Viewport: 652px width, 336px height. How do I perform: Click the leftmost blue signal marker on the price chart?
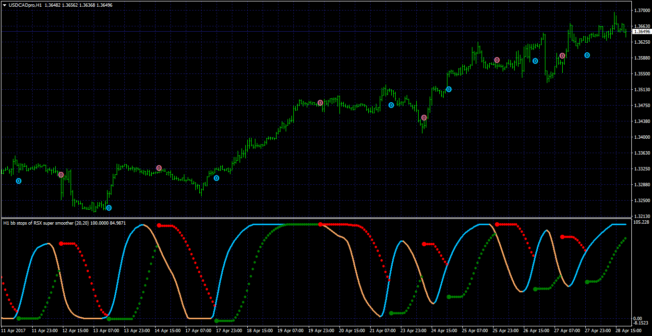point(19,181)
